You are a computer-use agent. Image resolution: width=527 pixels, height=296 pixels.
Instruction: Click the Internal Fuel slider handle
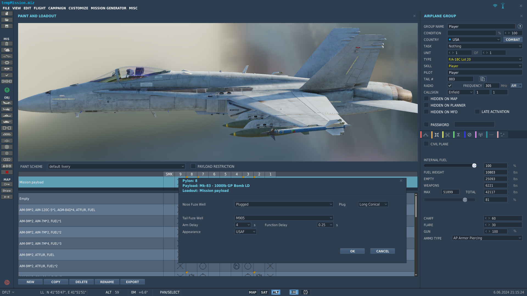(x=474, y=166)
